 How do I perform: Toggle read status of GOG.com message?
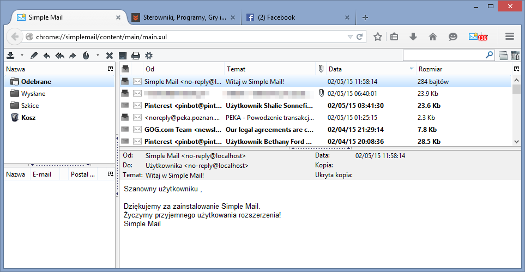tap(125, 129)
